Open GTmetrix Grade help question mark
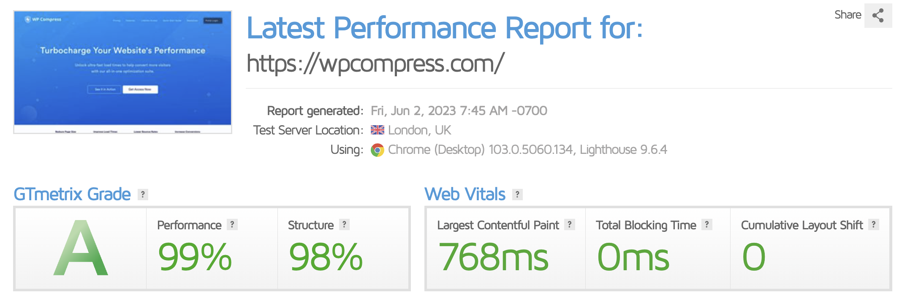902x301 pixels. point(143,194)
